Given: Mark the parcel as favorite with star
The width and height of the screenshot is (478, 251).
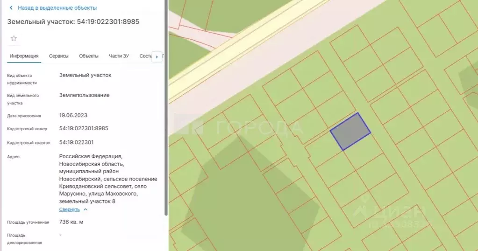Looking at the screenshot, I should pyautogui.click(x=14, y=38).
